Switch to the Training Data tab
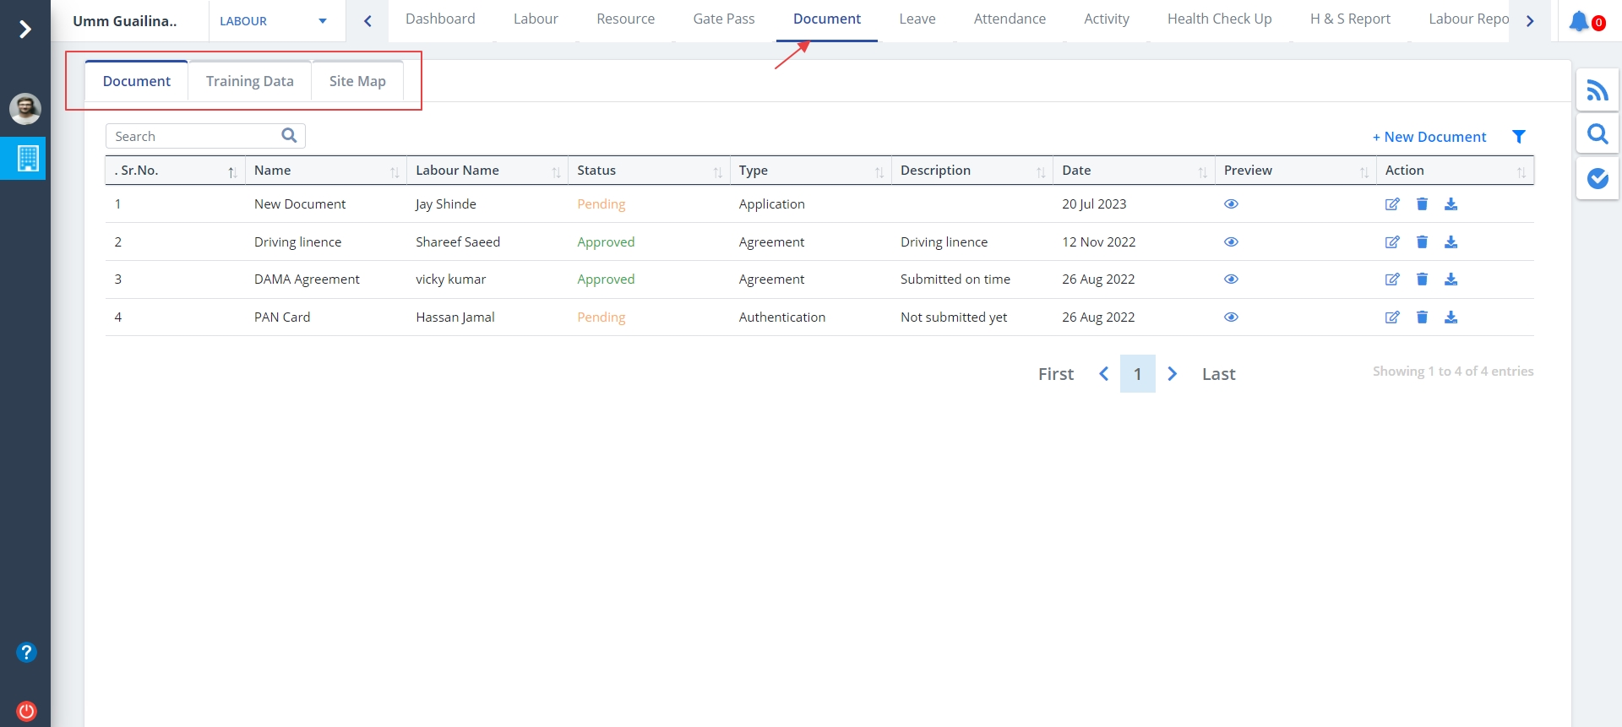 pos(249,81)
